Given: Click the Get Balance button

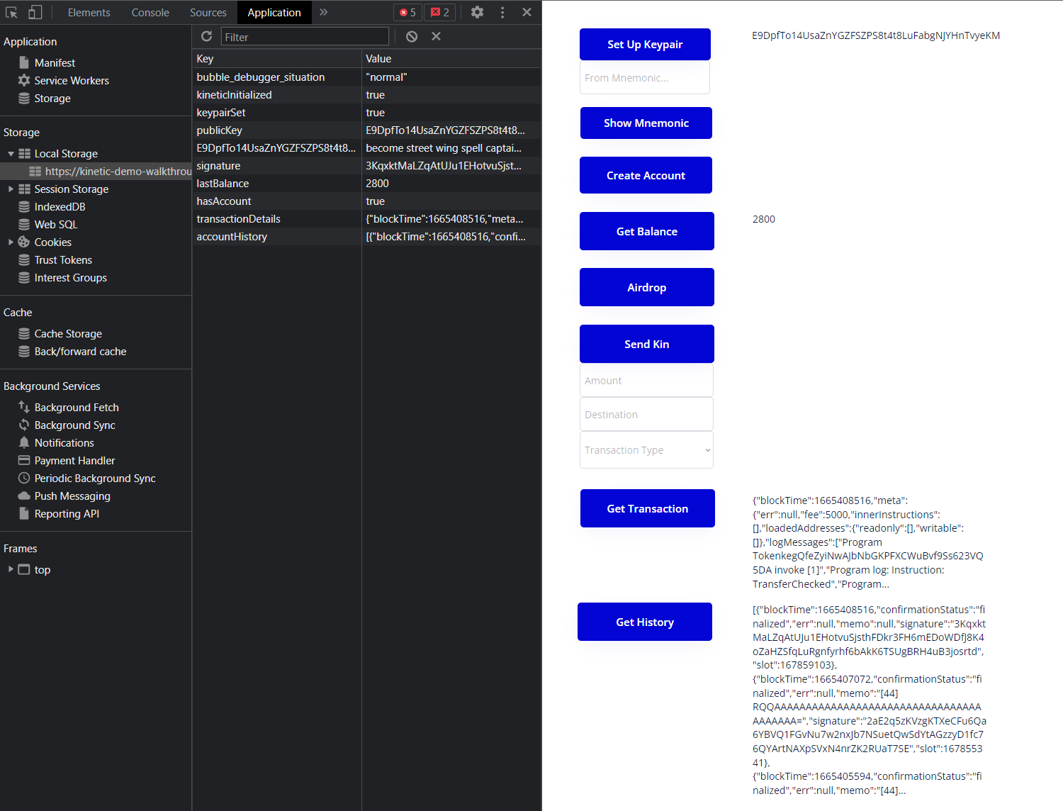Looking at the screenshot, I should [x=646, y=231].
